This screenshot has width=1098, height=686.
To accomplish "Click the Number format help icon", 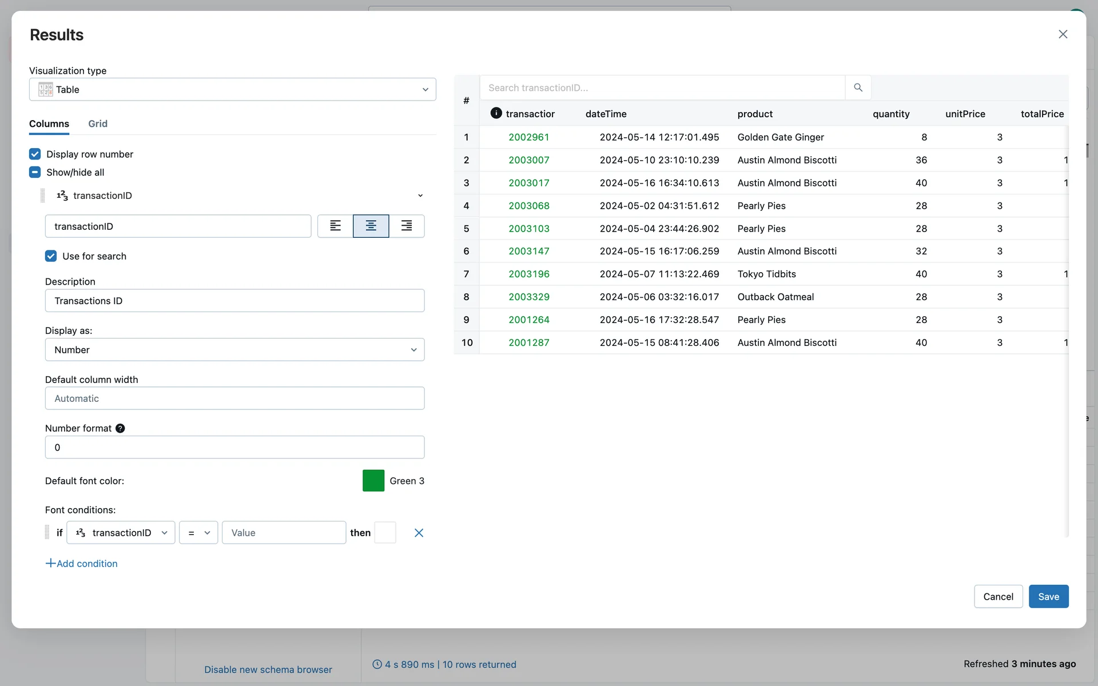I will 120,428.
